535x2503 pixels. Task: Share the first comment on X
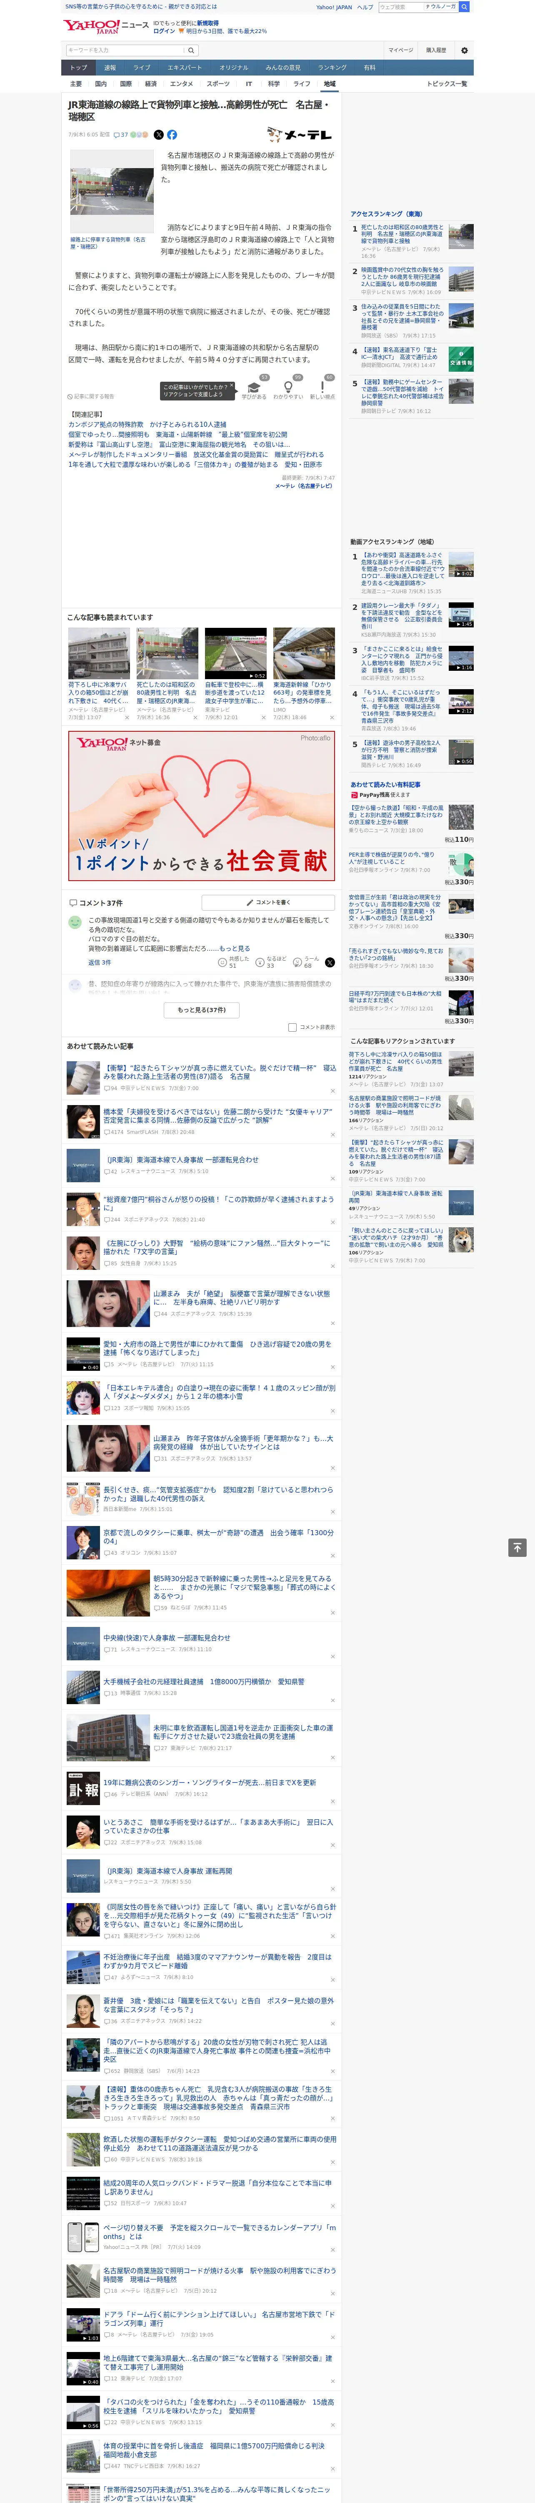pyautogui.click(x=330, y=962)
